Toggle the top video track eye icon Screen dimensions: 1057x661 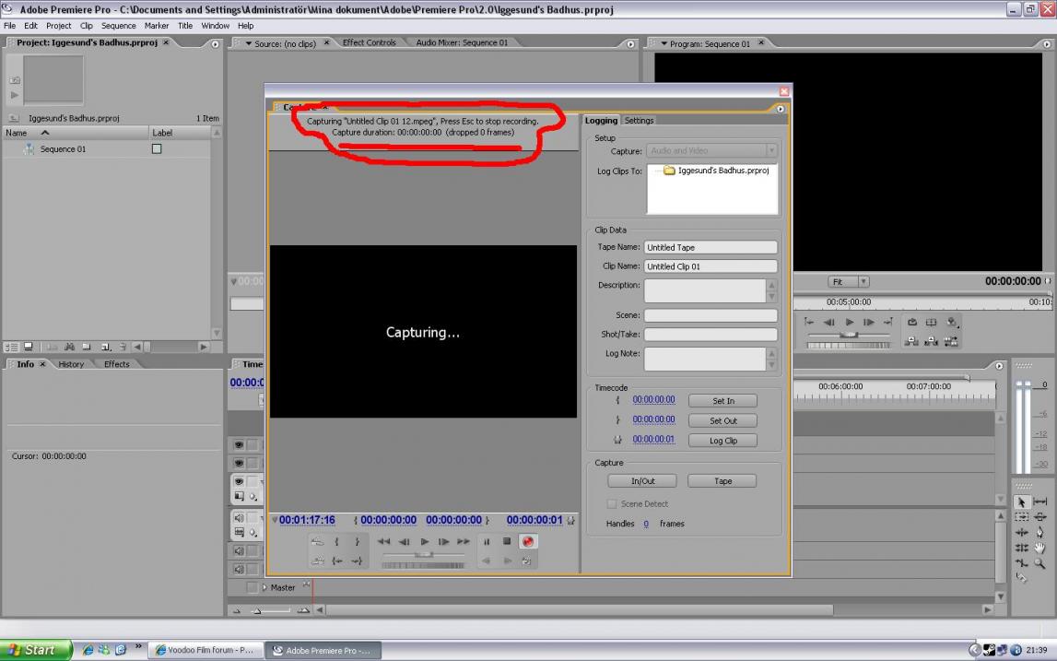pos(239,445)
